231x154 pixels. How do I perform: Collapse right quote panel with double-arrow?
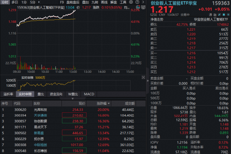coord(147,81)
